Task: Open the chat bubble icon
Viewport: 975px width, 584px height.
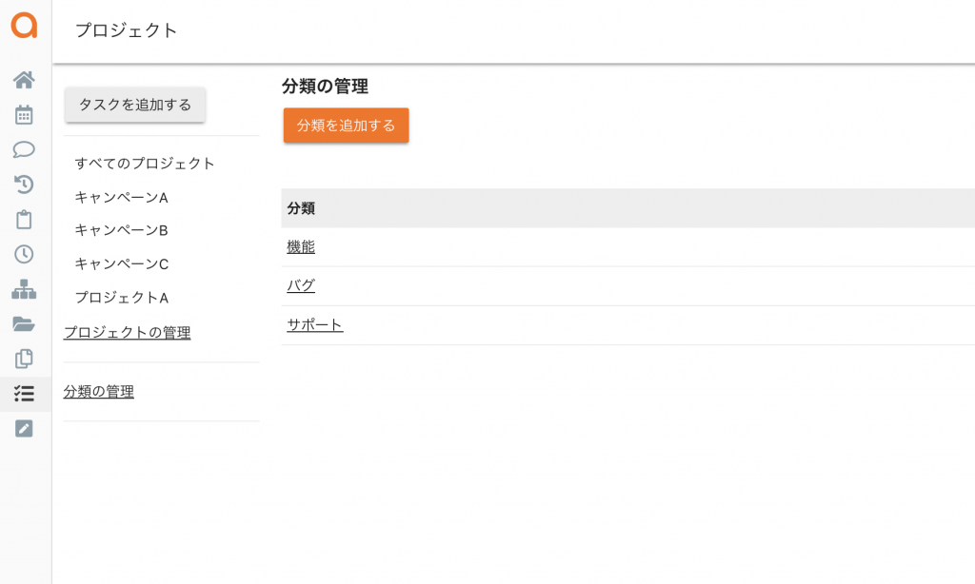Action: click(24, 149)
